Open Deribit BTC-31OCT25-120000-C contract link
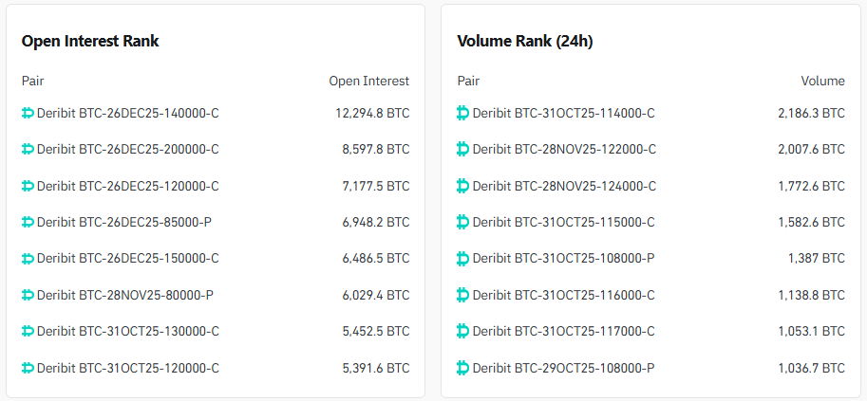 point(127,367)
